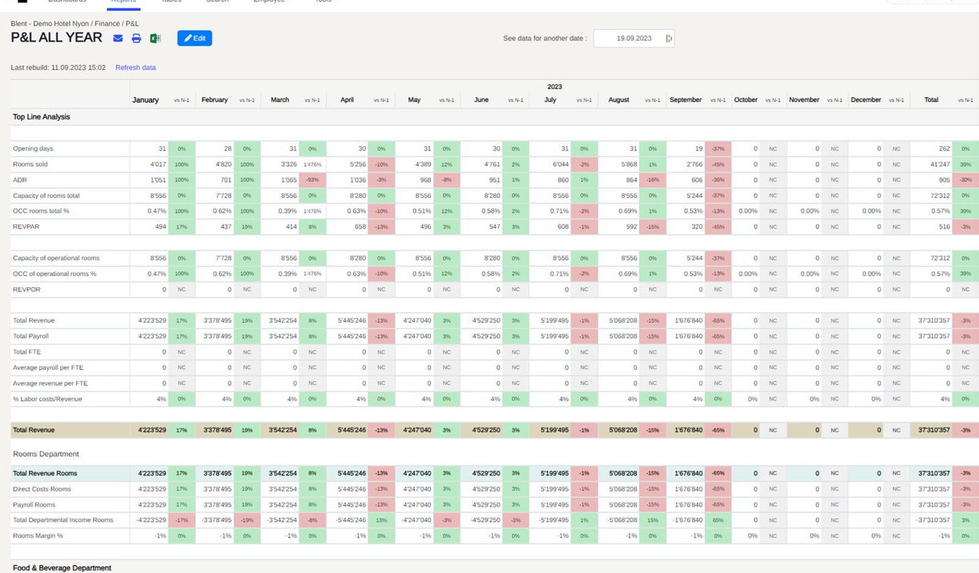Select the January column header
The image size is (979, 573).
click(x=146, y=100)
